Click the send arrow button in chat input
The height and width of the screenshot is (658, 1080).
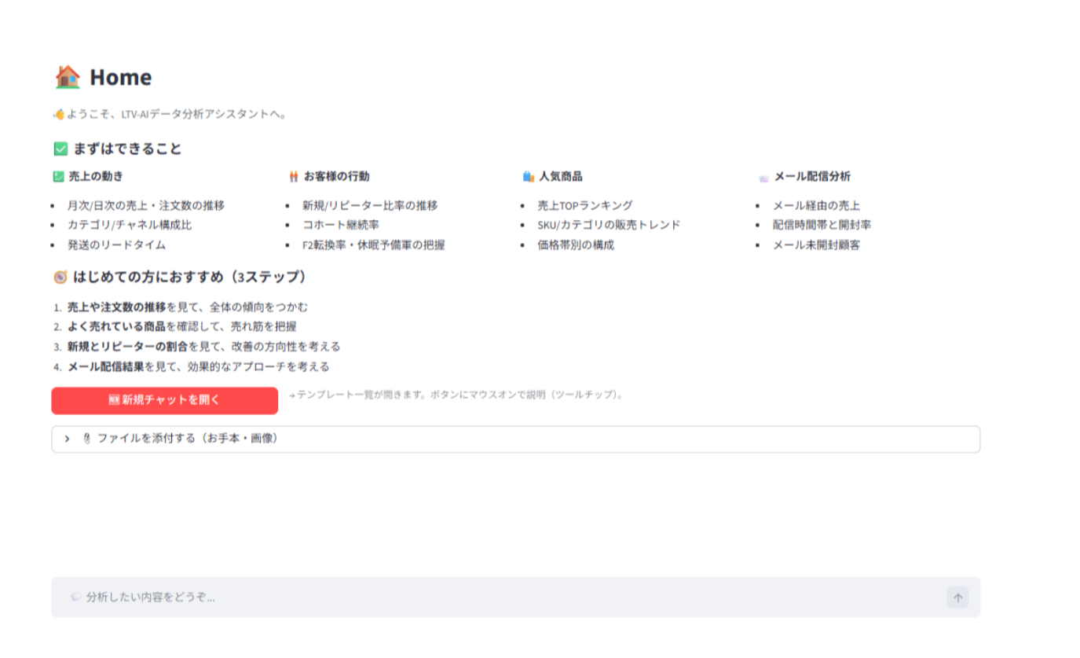click(x=957, y=597)
